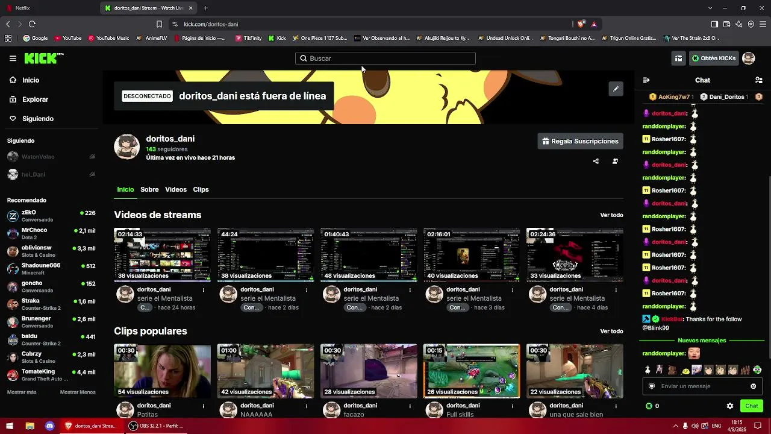Click the Enviar un mensaje chat input
The image size is (771, 434).
702,386
